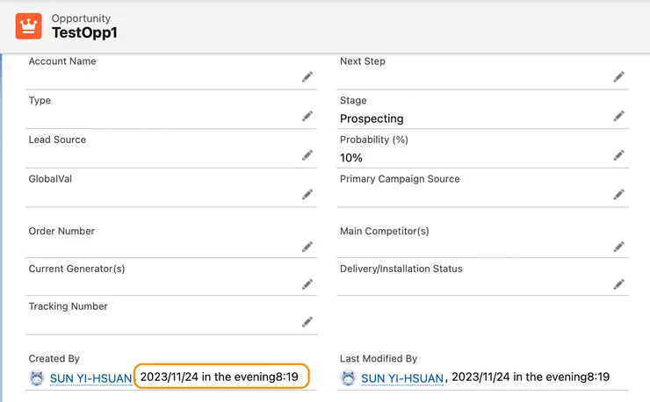Click the Prospecting stage value
This screenshot has height=402, width=650.
coord(372,118)
